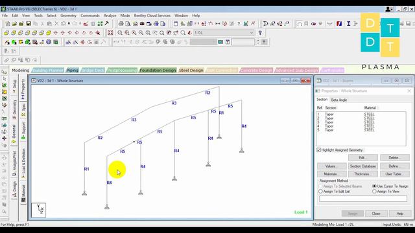This screenshot has width=415, height=233.
Task: Click the blue I-beam section icon
Action: (349, 24)
